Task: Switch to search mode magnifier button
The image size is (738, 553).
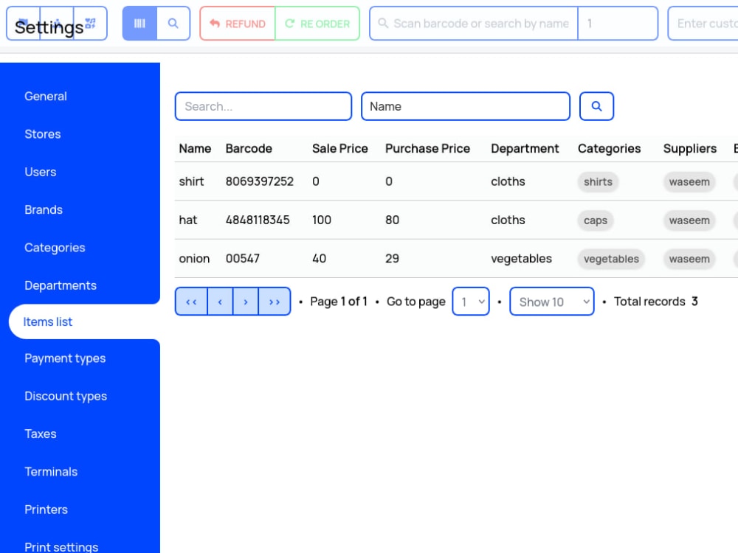Action: [173, 24]
